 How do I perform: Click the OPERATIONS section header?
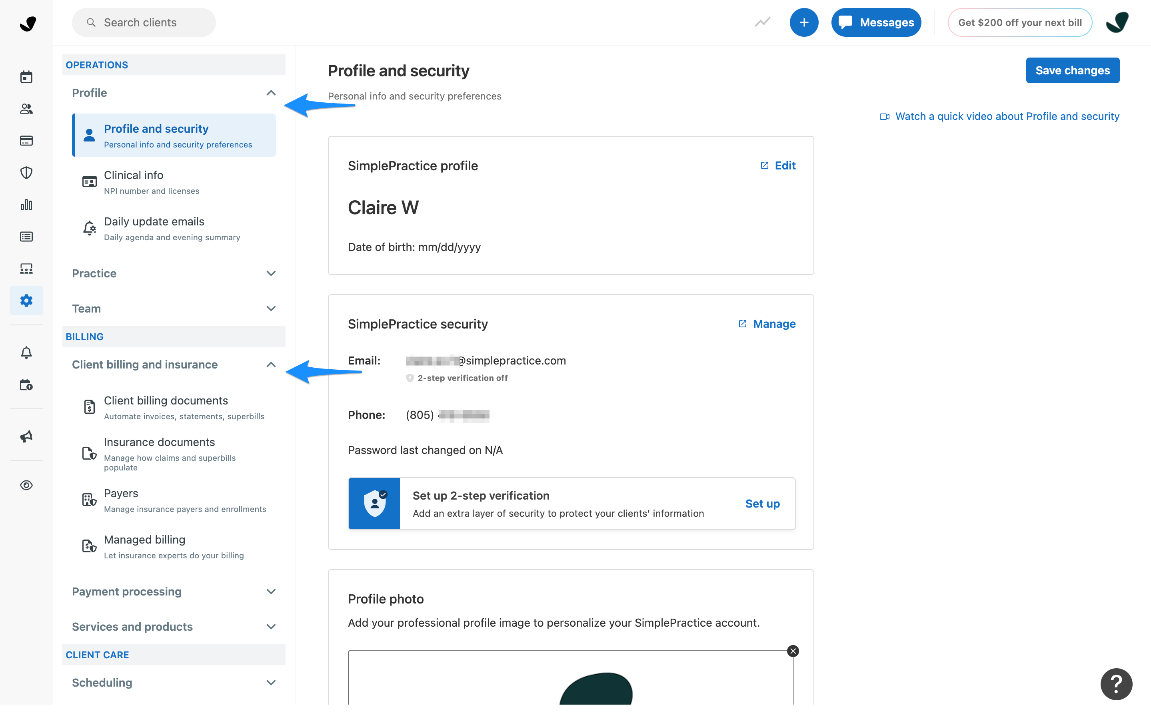174,65
